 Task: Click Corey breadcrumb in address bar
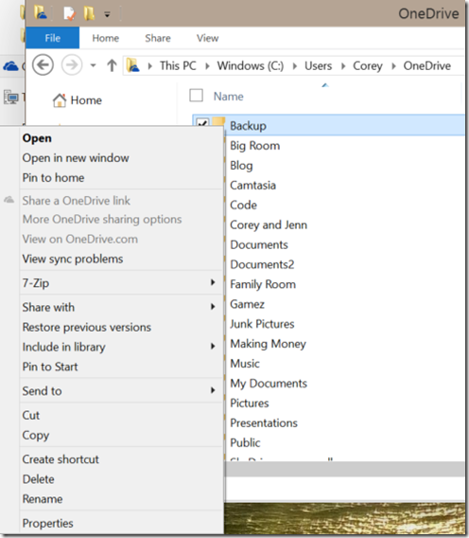(x=368, y=65)
